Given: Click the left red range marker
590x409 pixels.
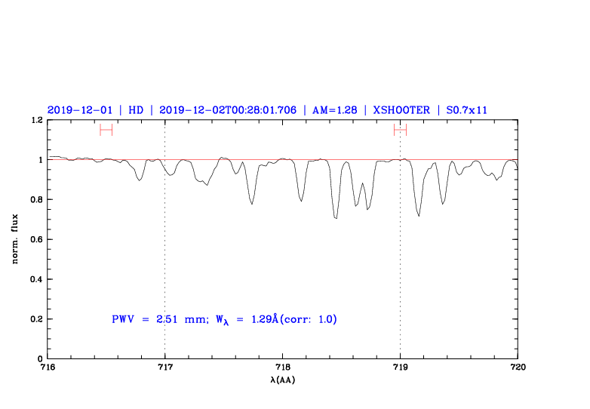Looking at the screenshot, I should coord(106,130).
